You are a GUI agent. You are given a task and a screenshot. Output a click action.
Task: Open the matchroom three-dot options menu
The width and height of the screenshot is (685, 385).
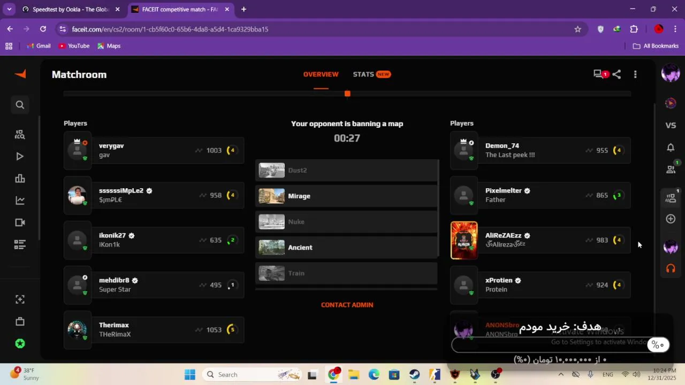tap(635, 74)
